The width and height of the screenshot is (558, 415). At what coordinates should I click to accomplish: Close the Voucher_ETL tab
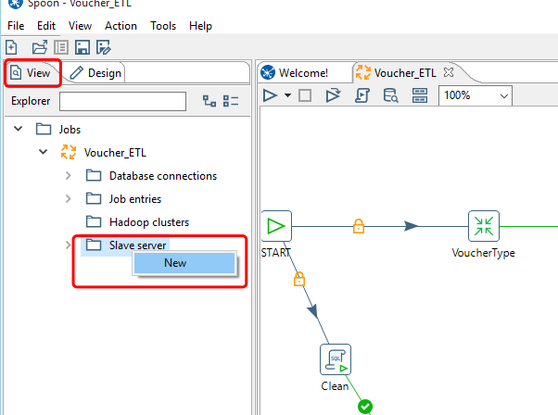click(449, 72)
